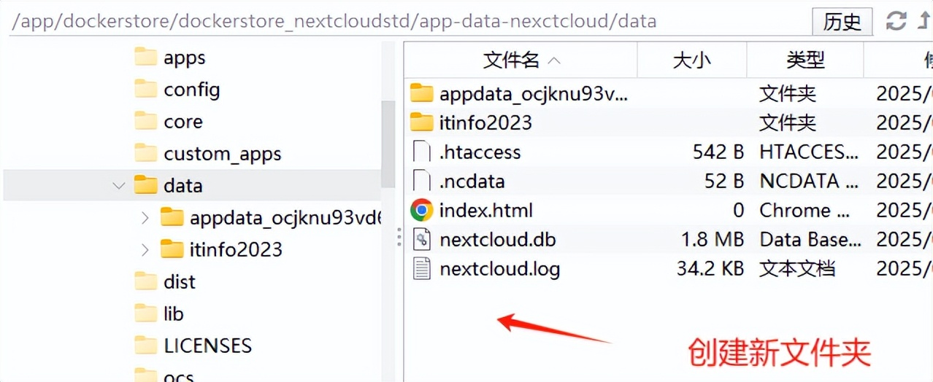Click the 文本文档 type cell
This screenshot has width=933, height=382.
797,268
